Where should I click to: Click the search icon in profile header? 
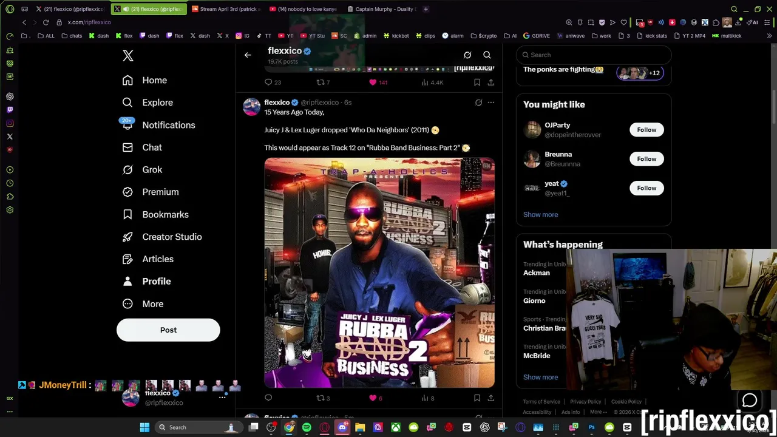487,55
